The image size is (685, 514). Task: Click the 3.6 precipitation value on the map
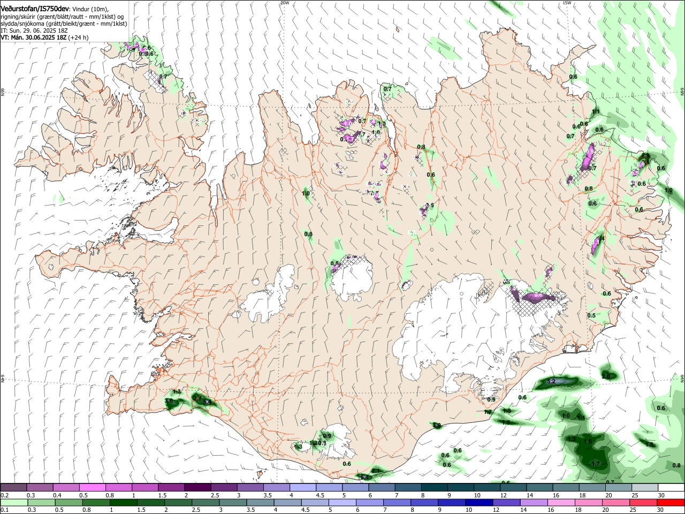click(169, 400)
